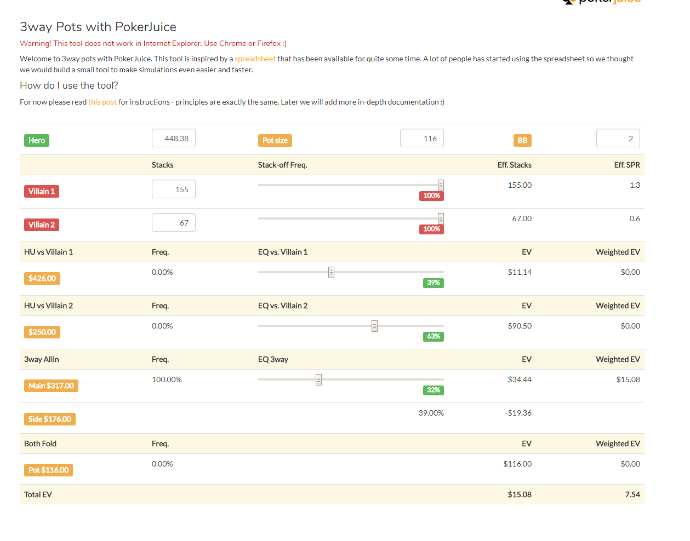Click the green Hero label
690x541 pixels.
pos(37,141)
